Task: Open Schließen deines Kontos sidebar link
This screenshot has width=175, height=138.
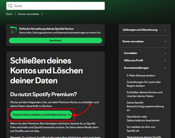Action: [x=144, y=94]
